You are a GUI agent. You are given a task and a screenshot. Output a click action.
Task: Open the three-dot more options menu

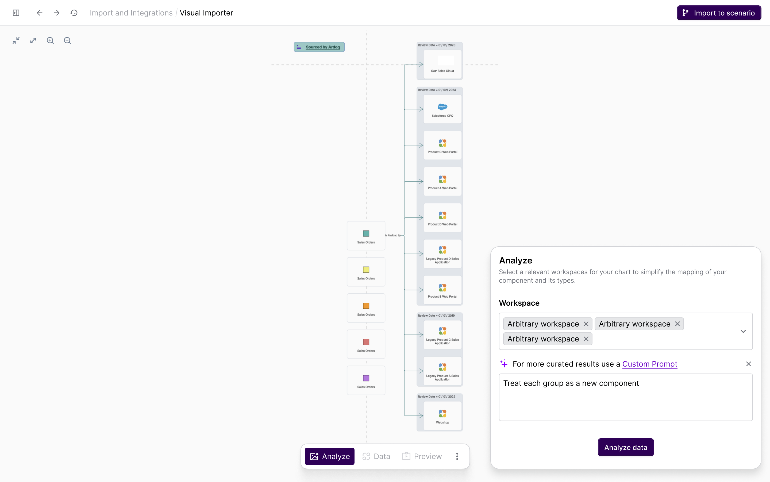457,456
